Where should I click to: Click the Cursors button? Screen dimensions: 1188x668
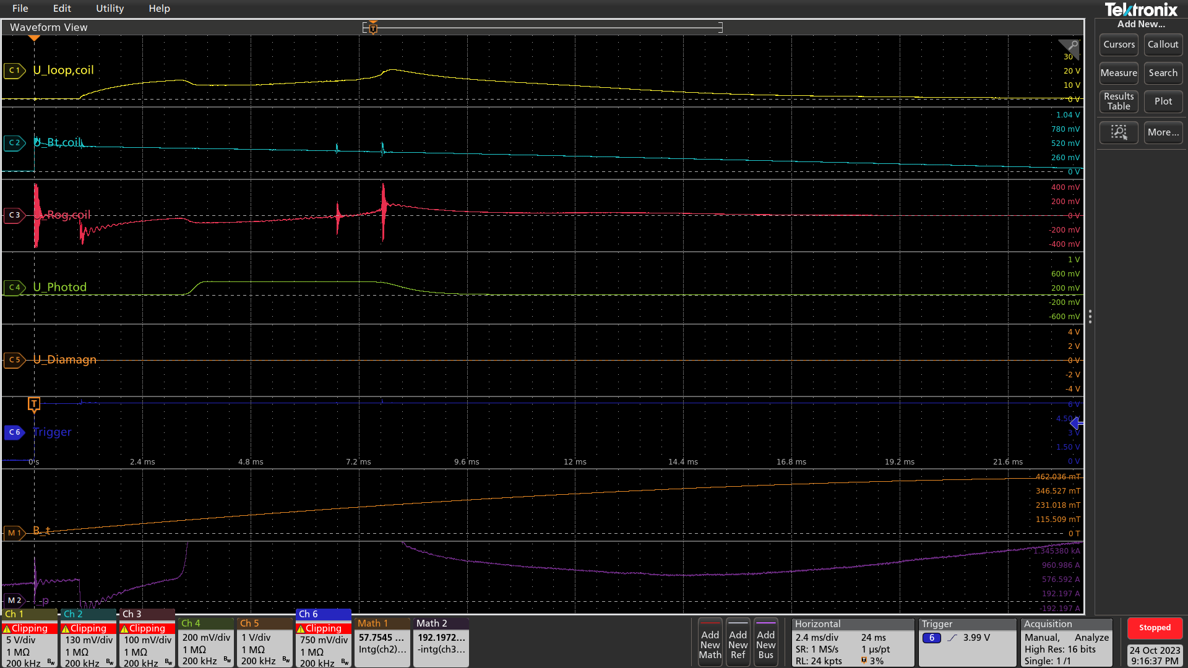(x=1119, y=45)
